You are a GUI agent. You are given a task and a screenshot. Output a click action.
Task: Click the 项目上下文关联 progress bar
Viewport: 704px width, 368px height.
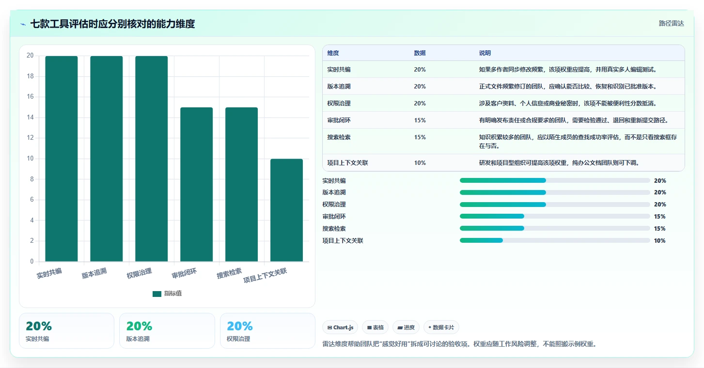(x=555, y=240)
